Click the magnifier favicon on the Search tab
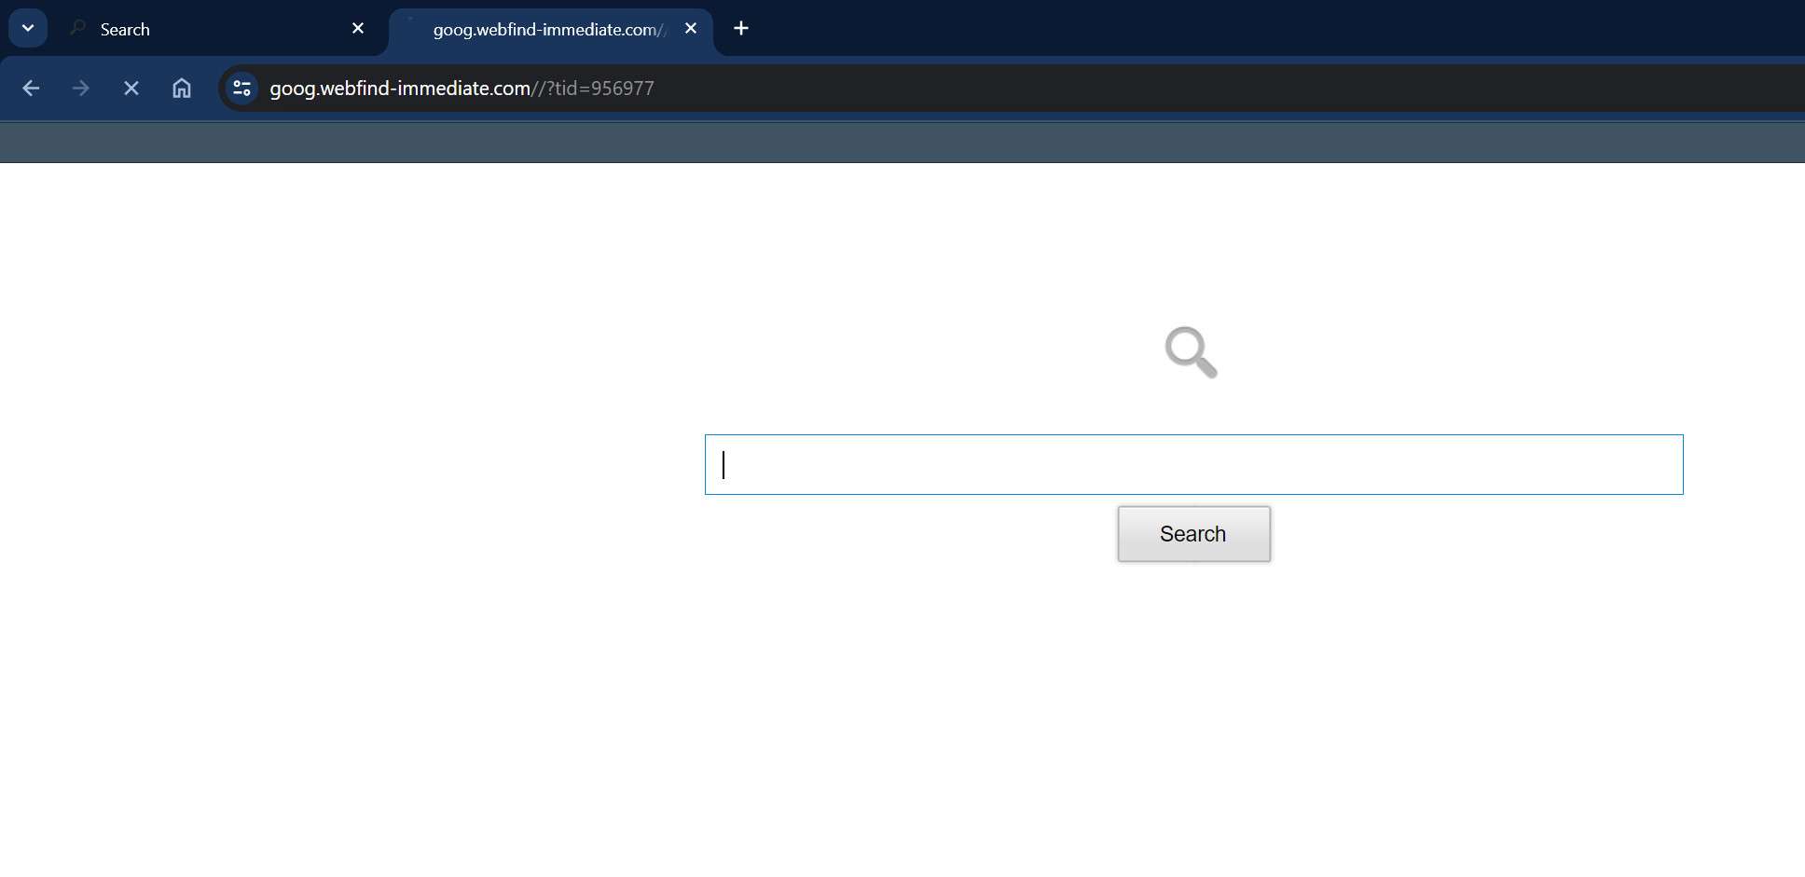The image size is (1805, 877). (x=76, y=28)
